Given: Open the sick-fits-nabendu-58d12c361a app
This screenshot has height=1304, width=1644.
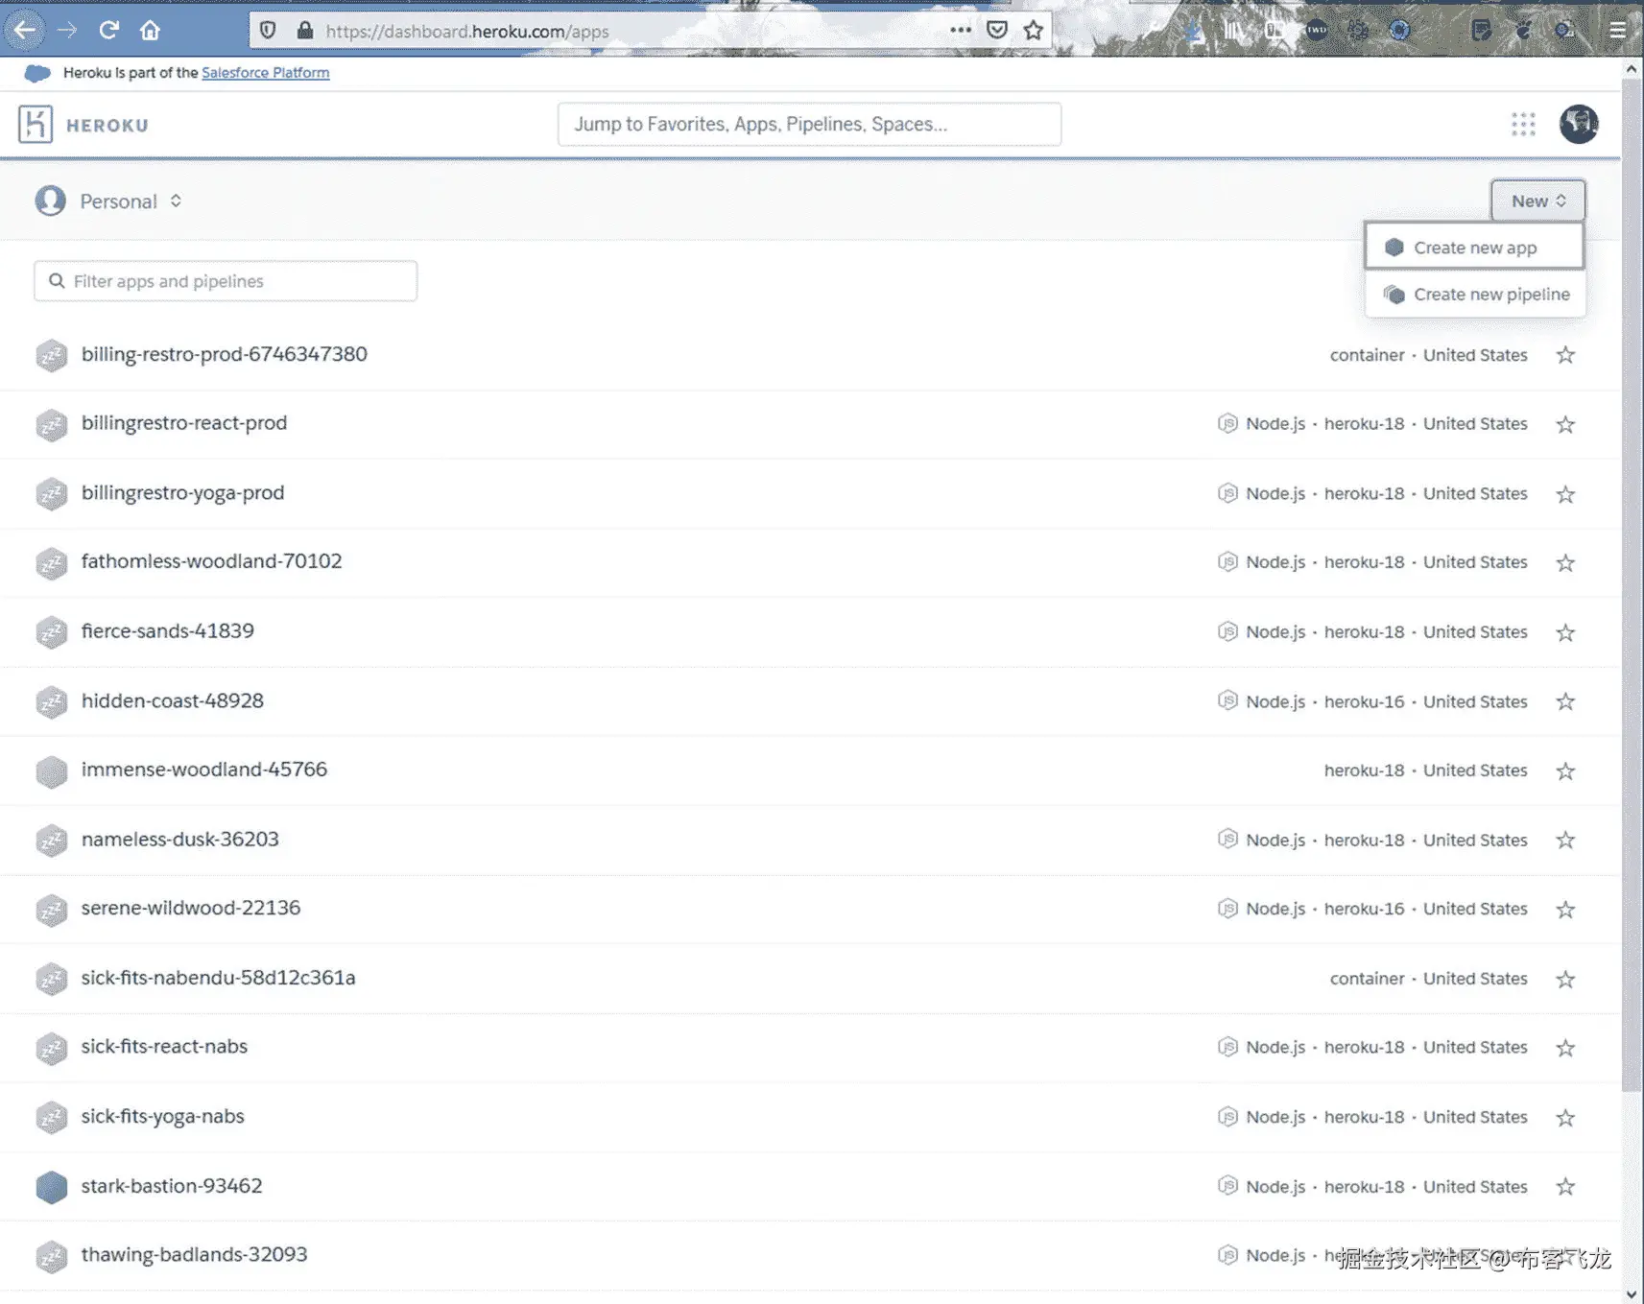Looking at the screenshot, I should click(x=219, y=978).
